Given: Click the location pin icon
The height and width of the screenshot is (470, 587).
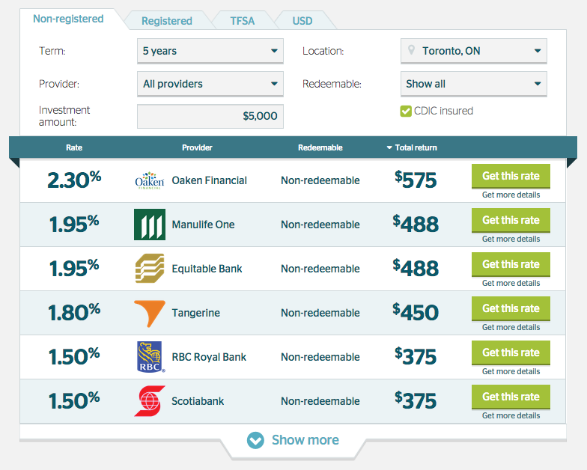Looking at the screenshot, I should coord(412,49).
